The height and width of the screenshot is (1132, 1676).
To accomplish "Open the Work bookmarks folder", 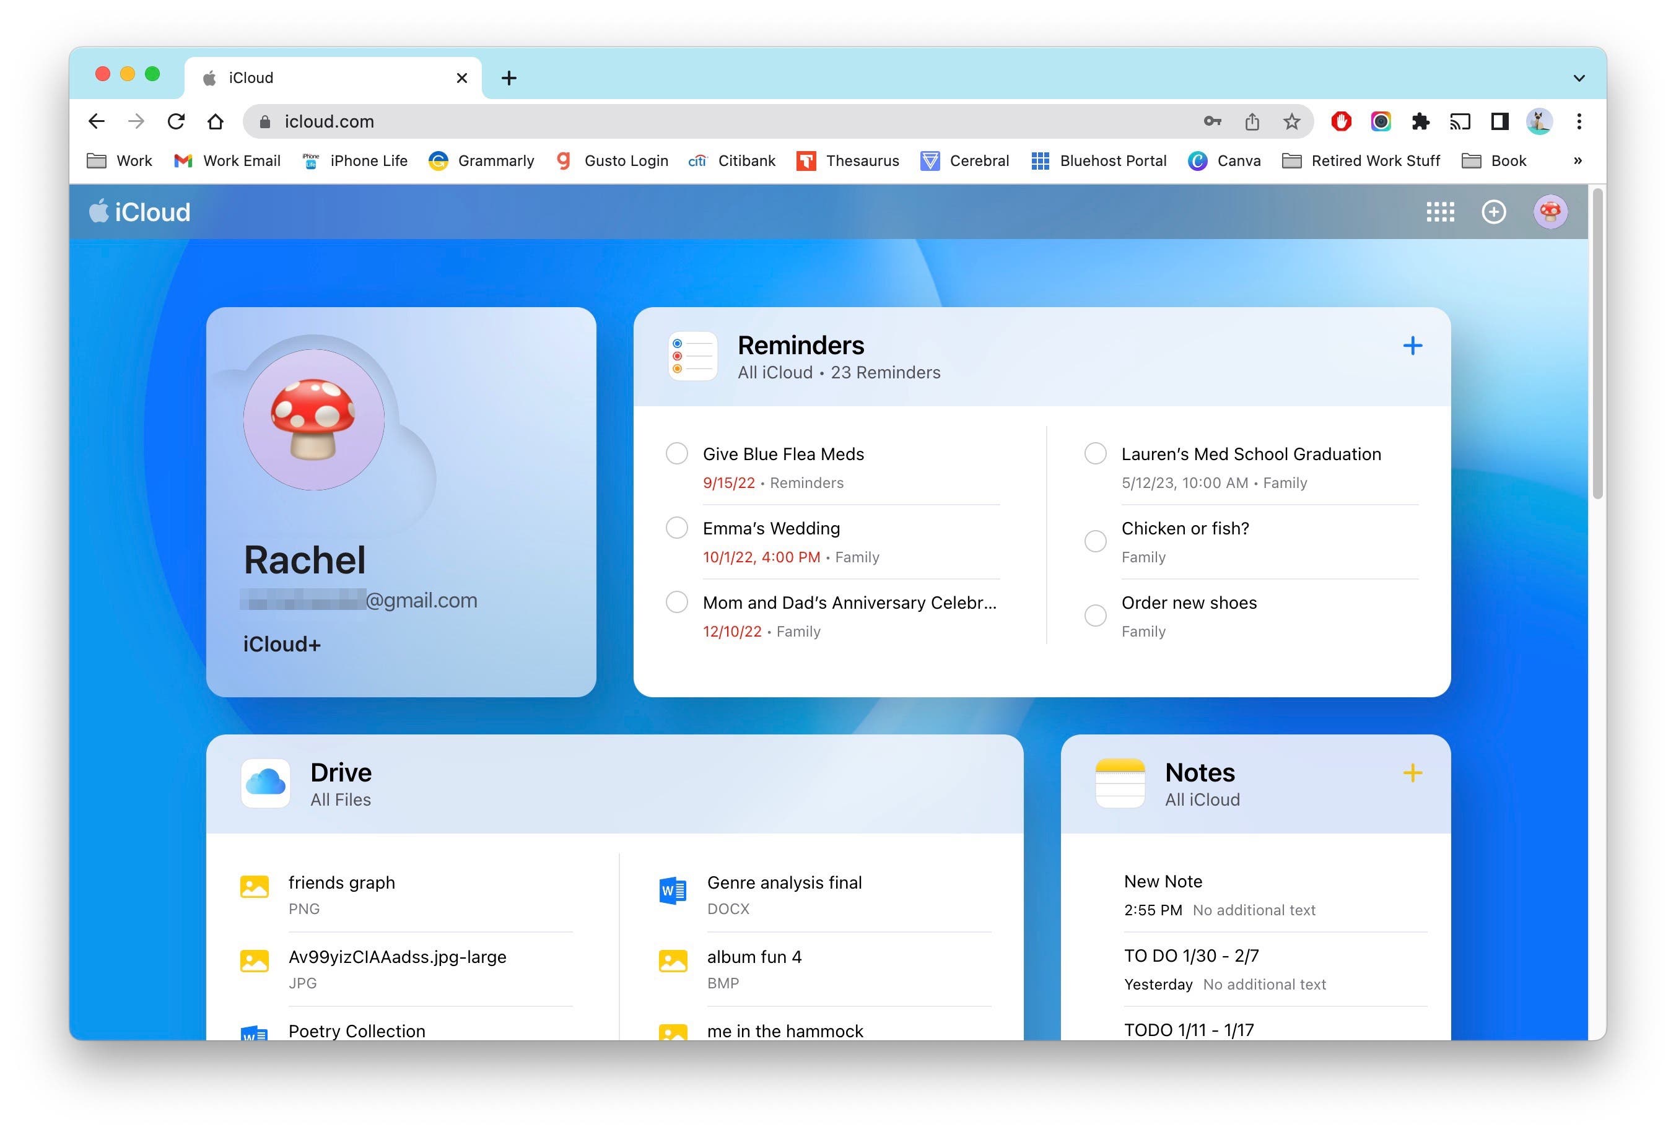I will coord(120,161).
